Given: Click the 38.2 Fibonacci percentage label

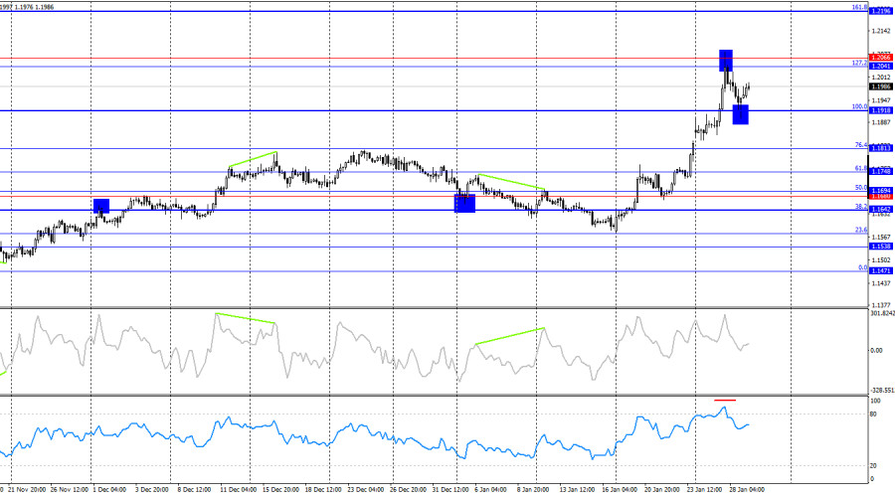Looking at the screenshot, I should click(861, 207).
